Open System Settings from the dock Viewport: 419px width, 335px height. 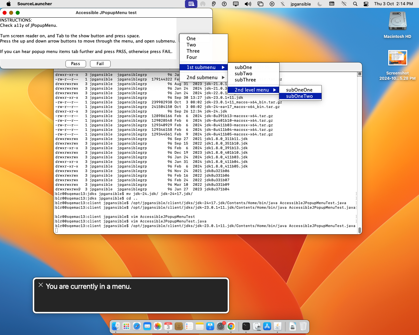tap(221, 326)
